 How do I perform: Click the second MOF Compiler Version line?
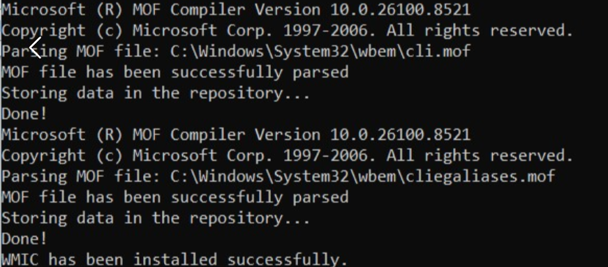[236, 135]
